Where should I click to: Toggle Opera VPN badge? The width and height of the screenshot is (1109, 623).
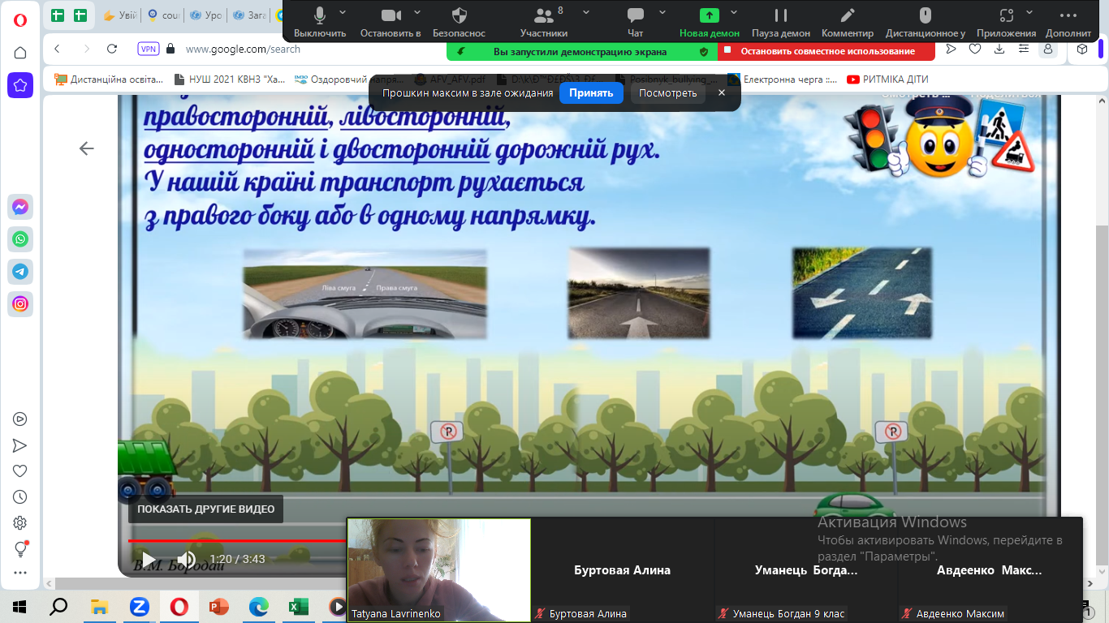(149, 49)
